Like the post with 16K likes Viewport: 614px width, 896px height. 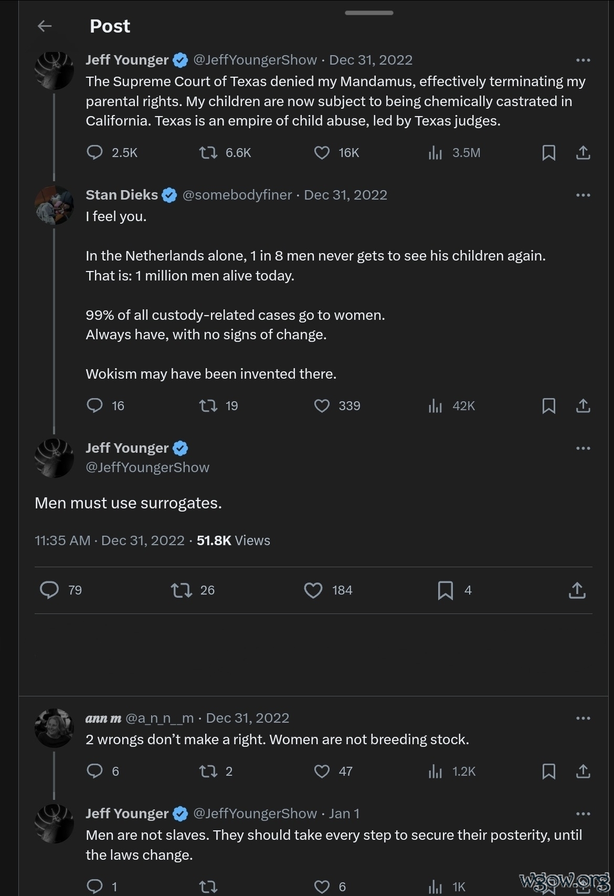(x=322, y=152)
